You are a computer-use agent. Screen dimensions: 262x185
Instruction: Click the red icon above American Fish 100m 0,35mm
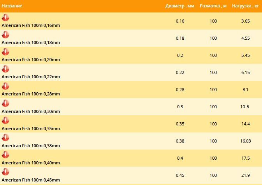[5, 120]
